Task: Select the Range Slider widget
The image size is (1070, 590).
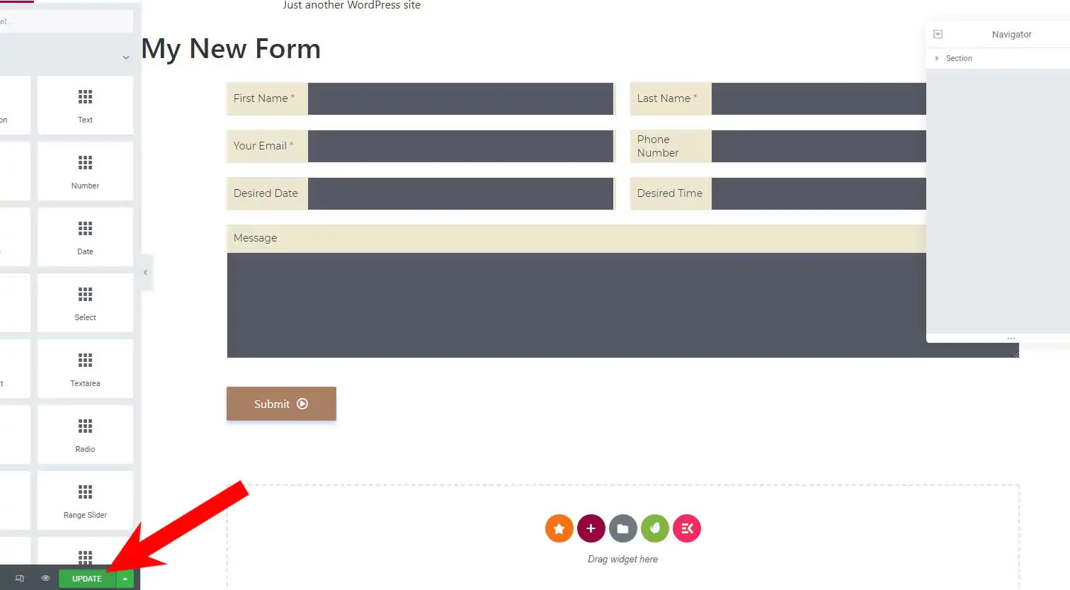Action: coord(85,500)
